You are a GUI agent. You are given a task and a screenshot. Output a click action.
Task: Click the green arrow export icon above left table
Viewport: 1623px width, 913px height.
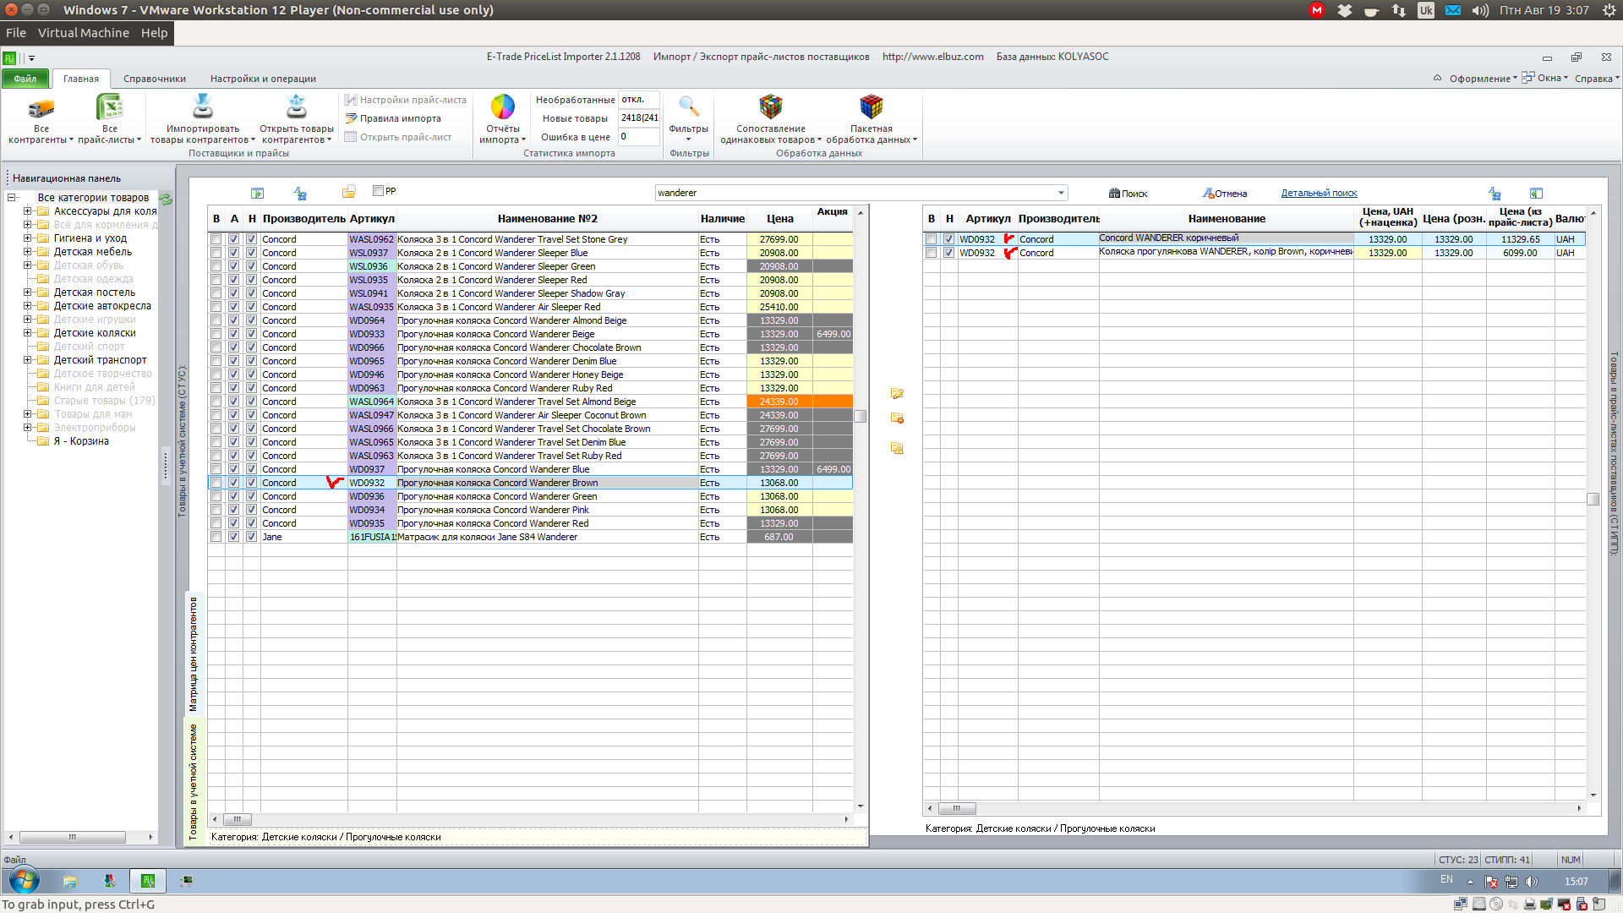(258, 193)
